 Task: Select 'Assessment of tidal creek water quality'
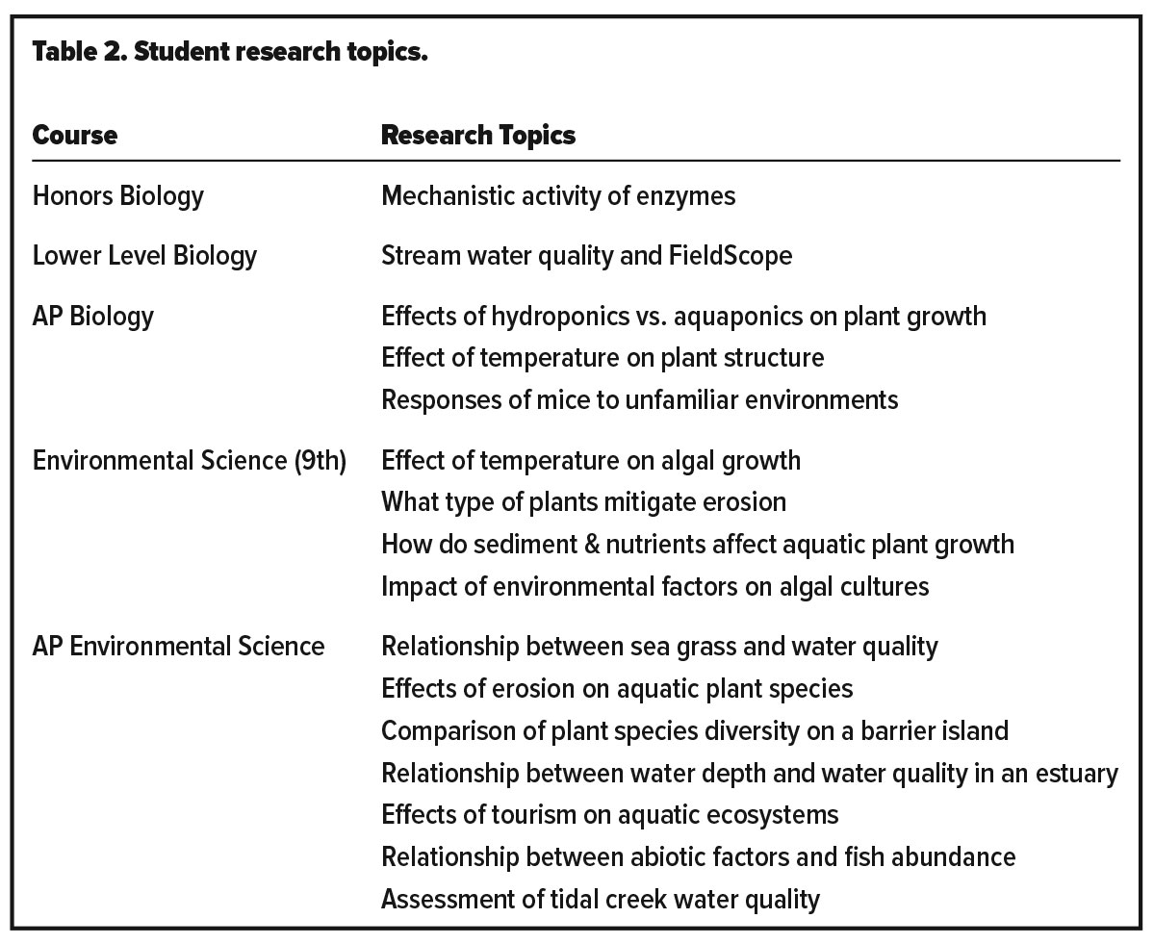coord(601,900)
